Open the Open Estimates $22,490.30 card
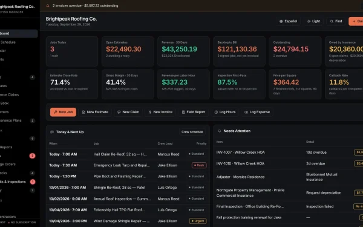The image size is (363, 227). point(128,51)
